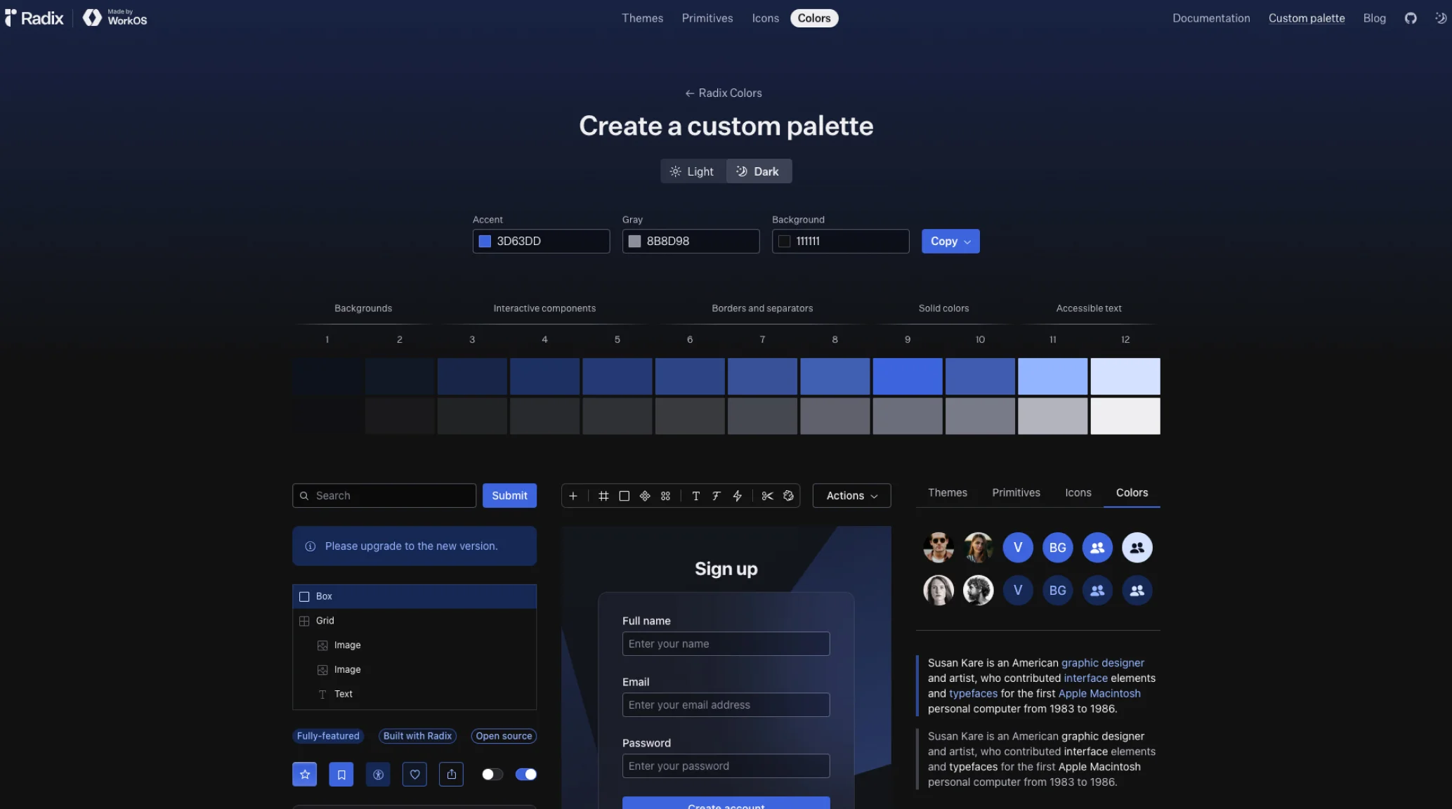Viewport: 1452px width, 809px height.
Task: Open the Blog link
Action: click(1374, 18)
